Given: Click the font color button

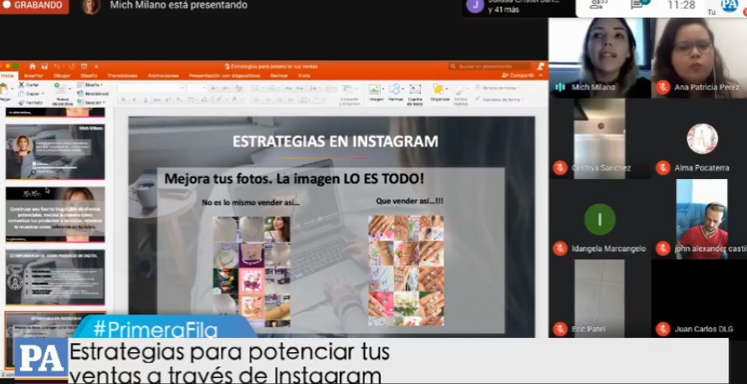Looking at the screenshot, I should [x=234, y=99].
